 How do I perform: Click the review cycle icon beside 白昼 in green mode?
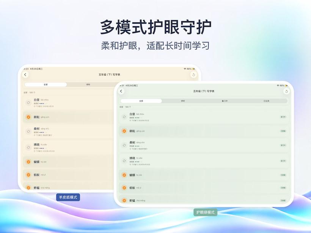click(x=124, y=117)
